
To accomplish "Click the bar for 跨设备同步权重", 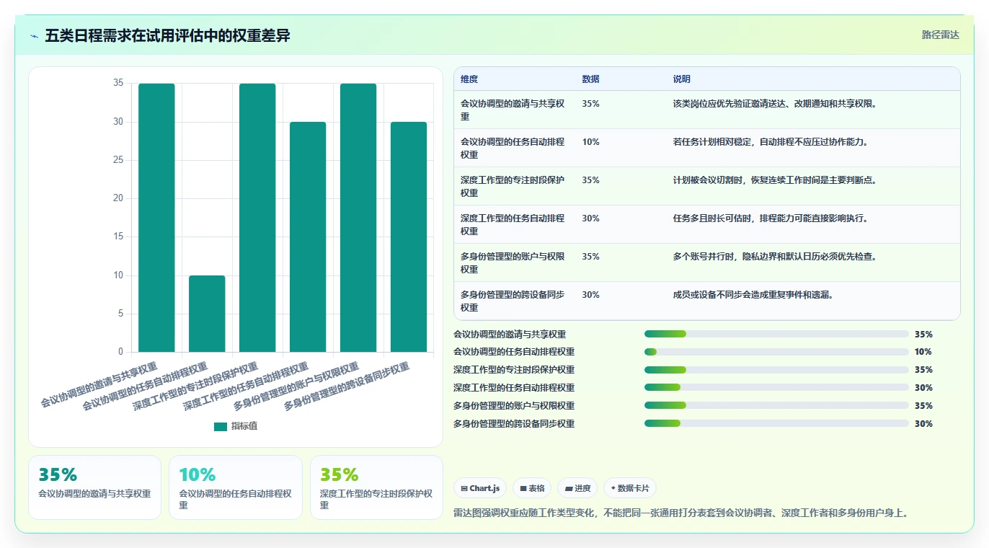I will pos(409,237).
